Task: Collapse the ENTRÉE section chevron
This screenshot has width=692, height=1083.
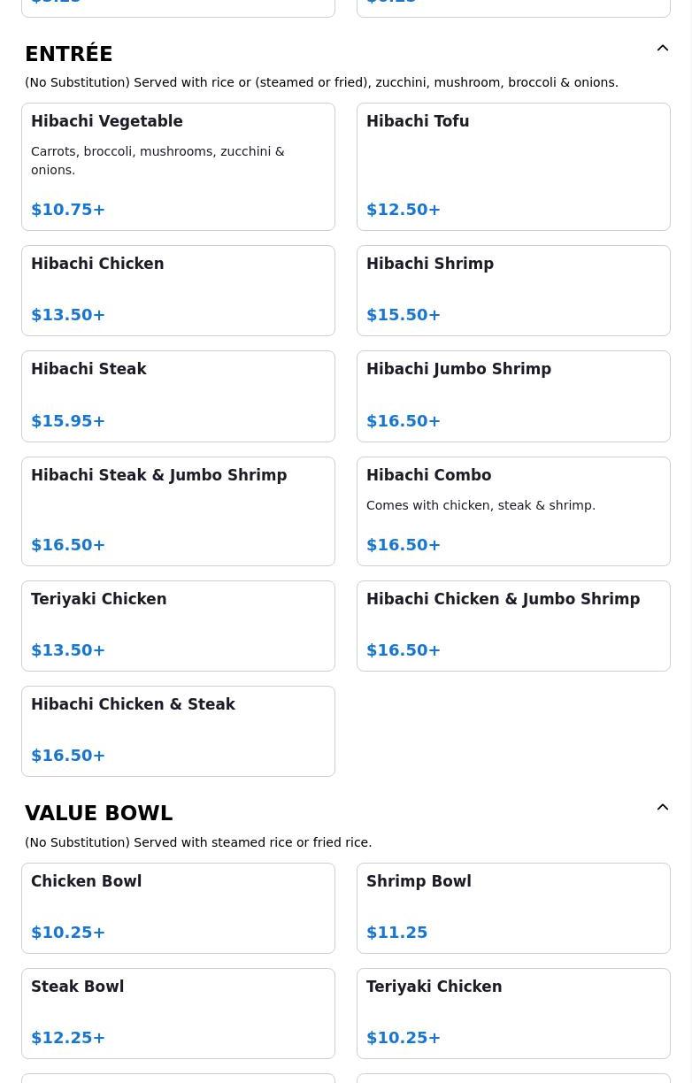Action: tap(663, 49)
